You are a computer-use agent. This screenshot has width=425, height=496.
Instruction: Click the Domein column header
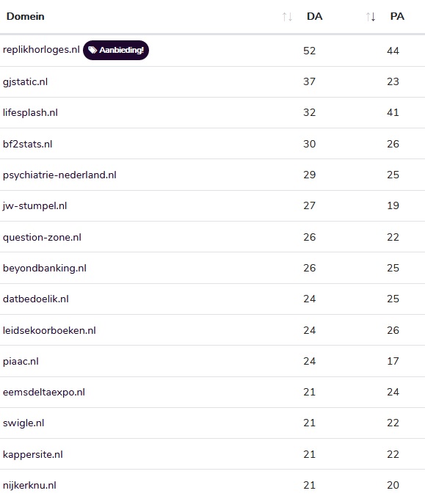25,16
